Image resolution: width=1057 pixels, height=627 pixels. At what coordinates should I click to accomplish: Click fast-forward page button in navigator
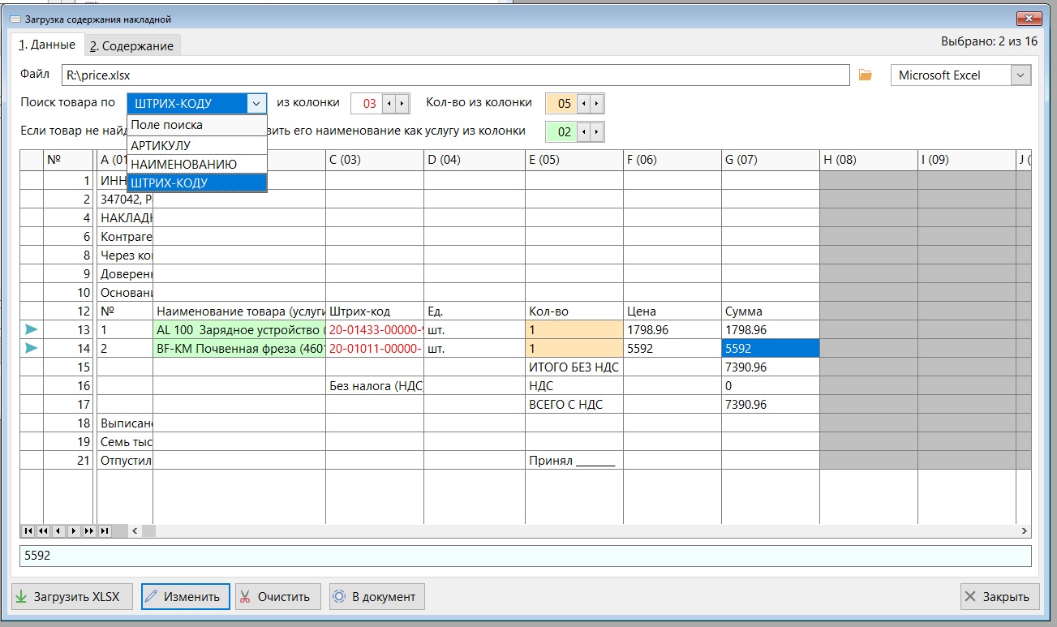(x=88, y=531)
